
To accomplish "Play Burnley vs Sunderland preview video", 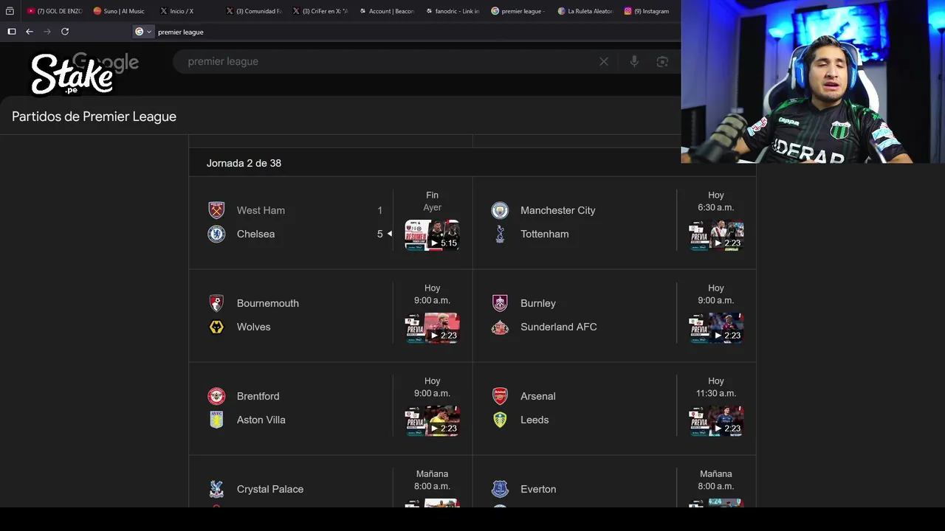I will pos(716,328).
